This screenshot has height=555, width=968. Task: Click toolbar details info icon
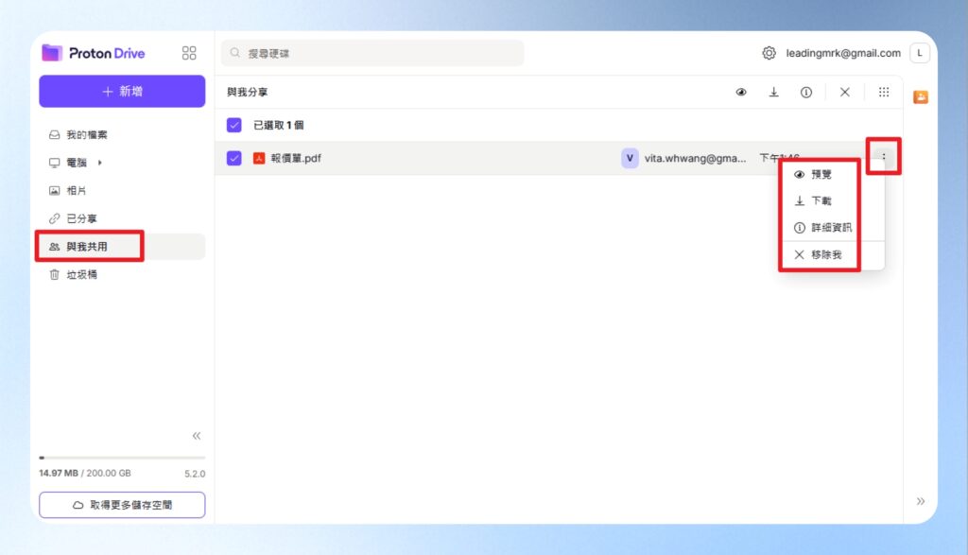point(806,92)
